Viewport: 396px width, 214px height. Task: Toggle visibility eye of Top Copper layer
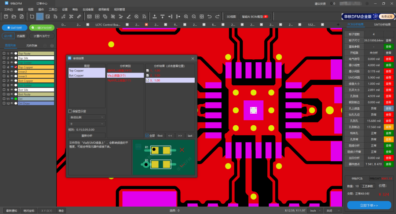[12, 67]
